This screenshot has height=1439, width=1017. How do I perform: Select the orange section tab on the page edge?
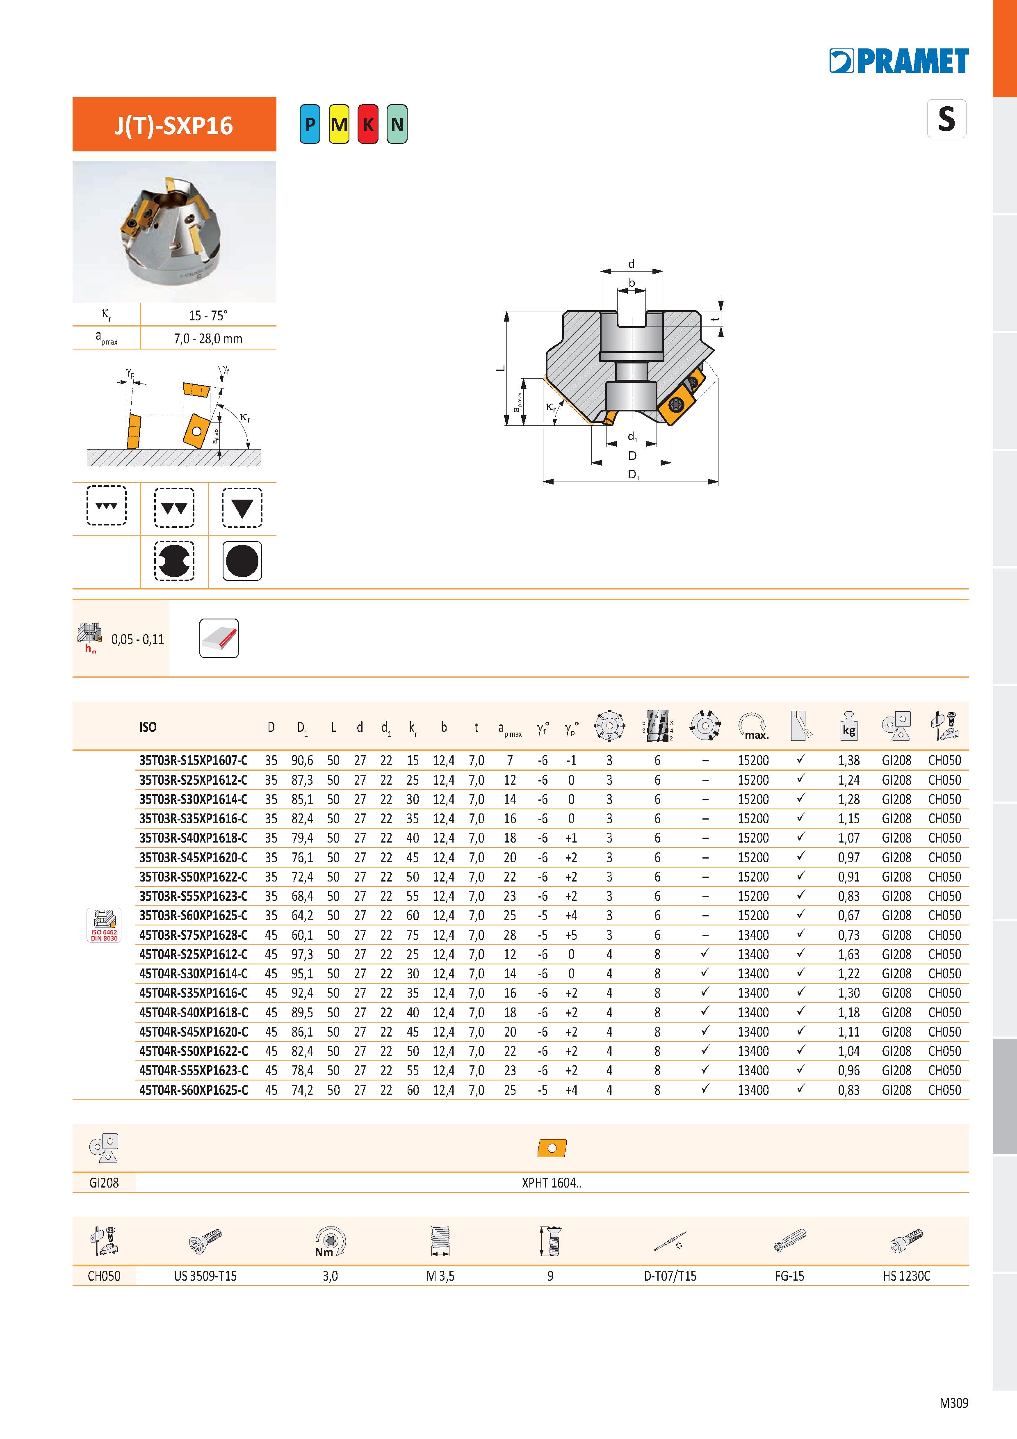(1004, 48)
